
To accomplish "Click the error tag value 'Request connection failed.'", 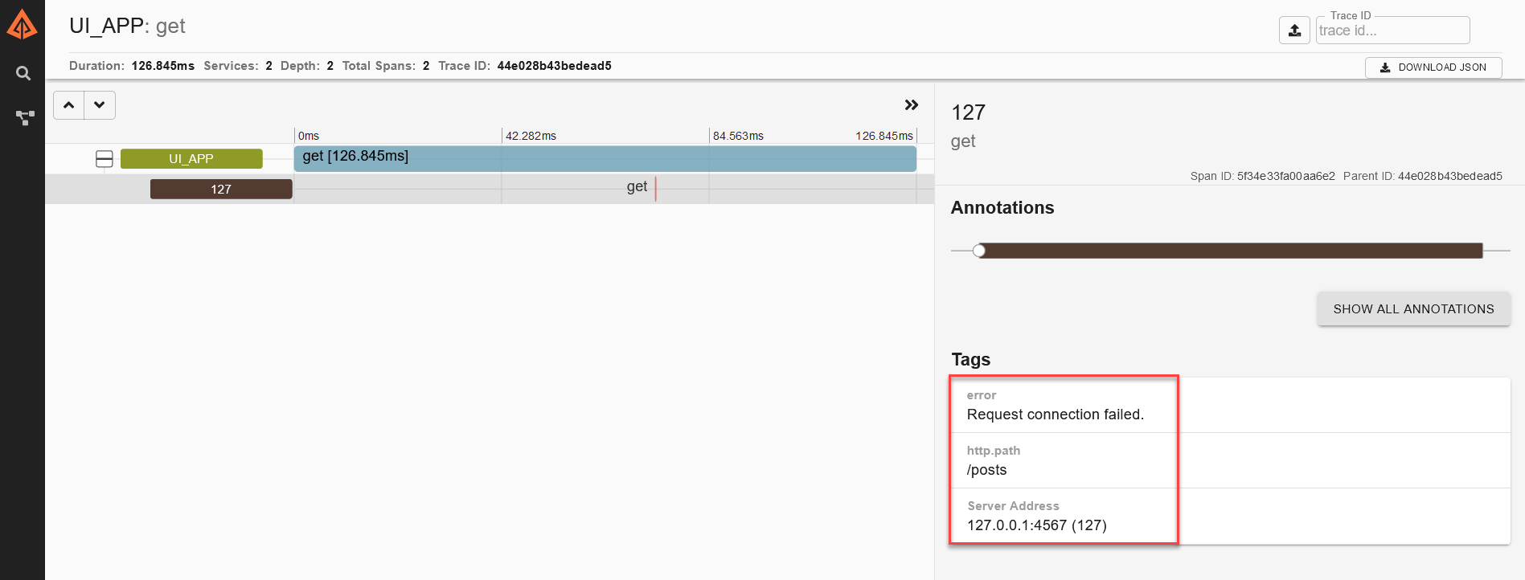I will coord(1055,415).
